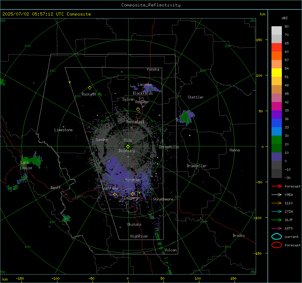Pick the magenta 39-42 dBZ swatch
302x283 pixels.
[276, 106]
